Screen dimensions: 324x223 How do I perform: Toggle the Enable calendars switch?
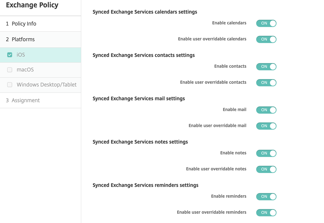(266, 23)
